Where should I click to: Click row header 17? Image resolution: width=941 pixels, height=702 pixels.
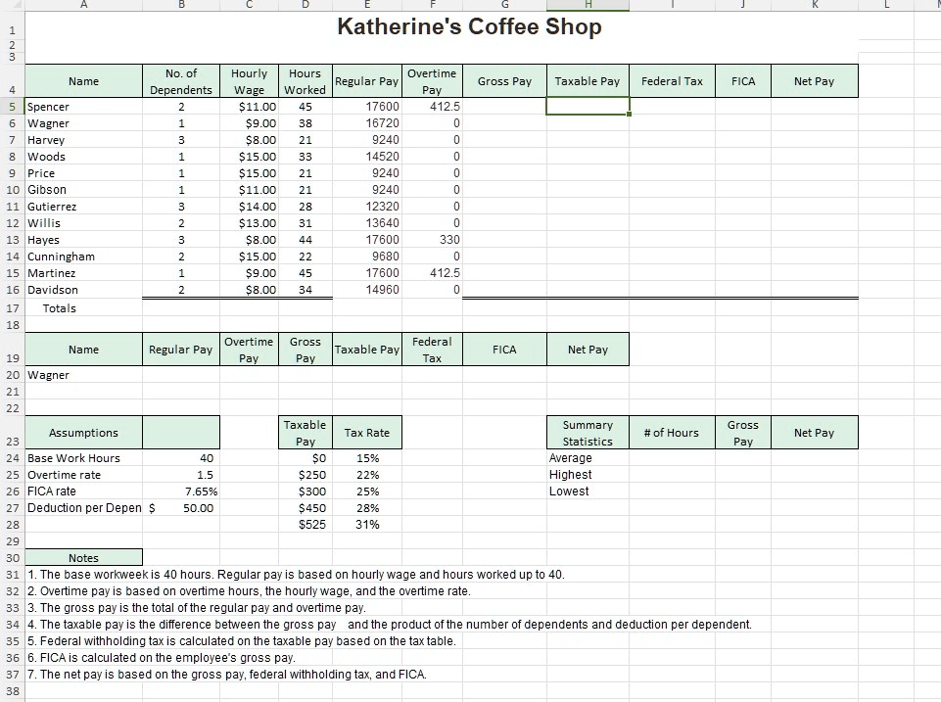[11, 307]
